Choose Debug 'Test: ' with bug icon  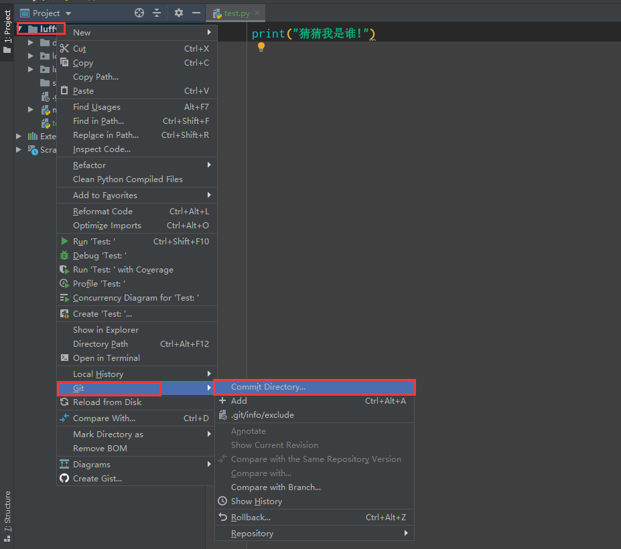(x=99, y=255)
